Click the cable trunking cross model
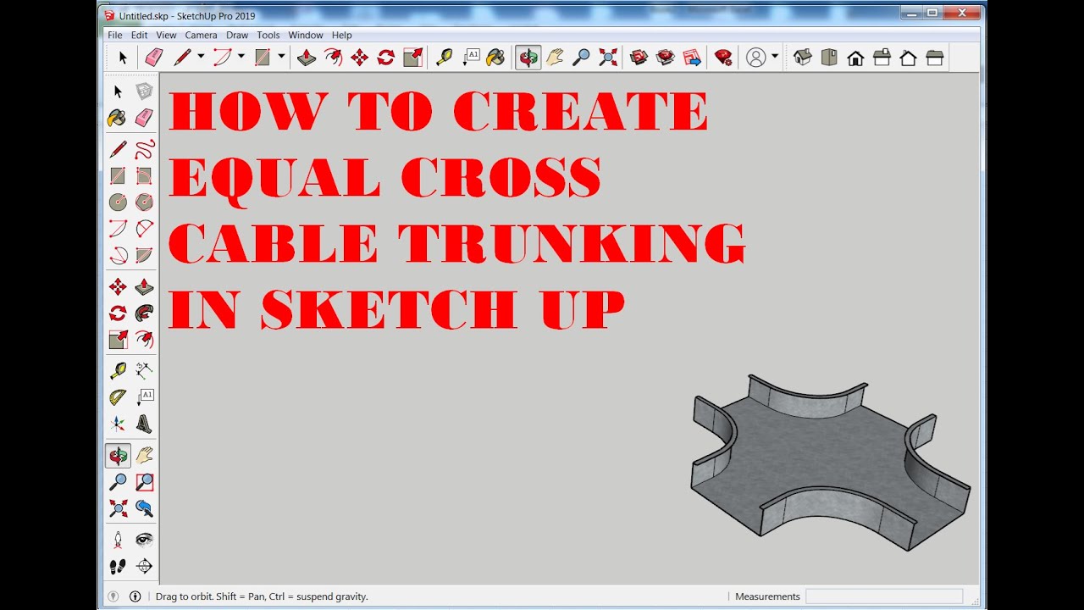The image size is (1084, 610). click(829, 461)
